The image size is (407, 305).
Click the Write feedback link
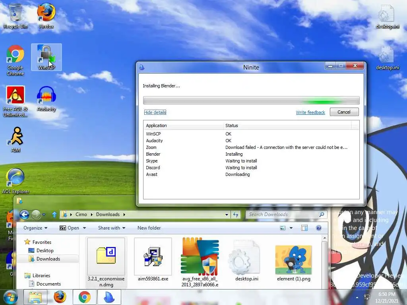point(310,112)
